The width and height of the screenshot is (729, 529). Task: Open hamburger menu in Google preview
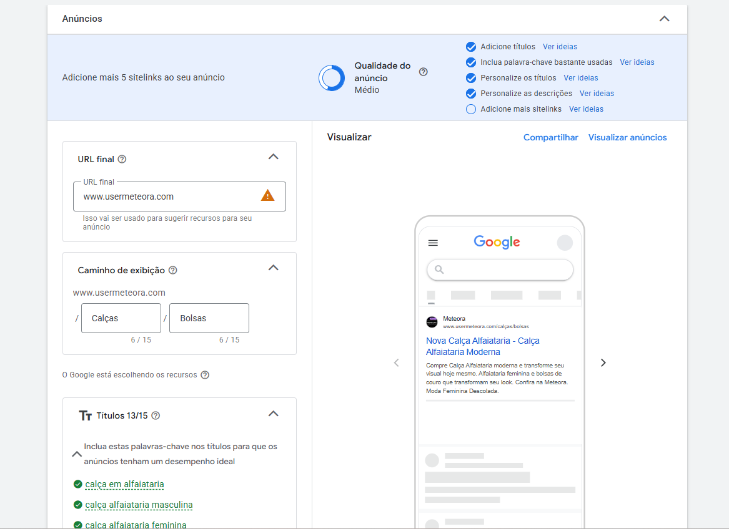point(433,243)
